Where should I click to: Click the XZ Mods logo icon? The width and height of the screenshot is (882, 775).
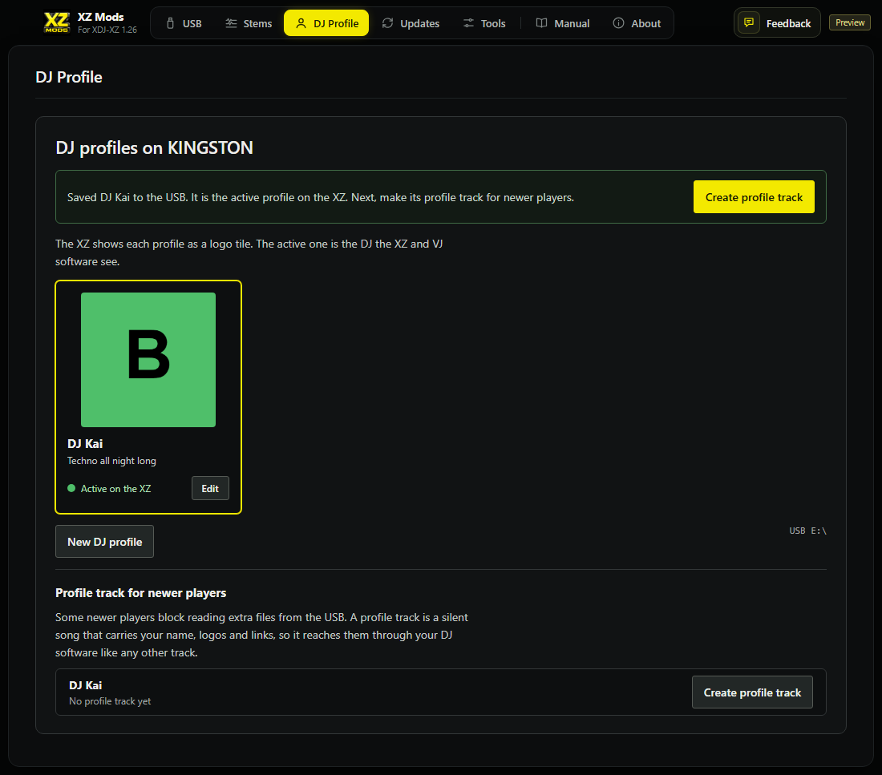57,22
